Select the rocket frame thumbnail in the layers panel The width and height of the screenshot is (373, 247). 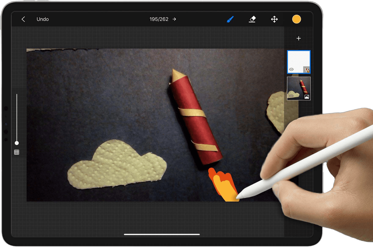point(298,89)
